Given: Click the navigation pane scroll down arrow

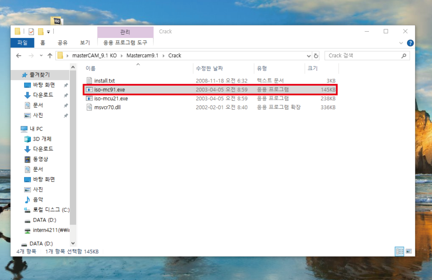Looking at the screenshot, I should 73,243.
